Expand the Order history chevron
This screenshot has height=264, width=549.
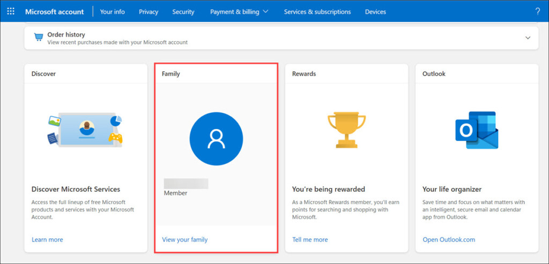tap(528, 38)
